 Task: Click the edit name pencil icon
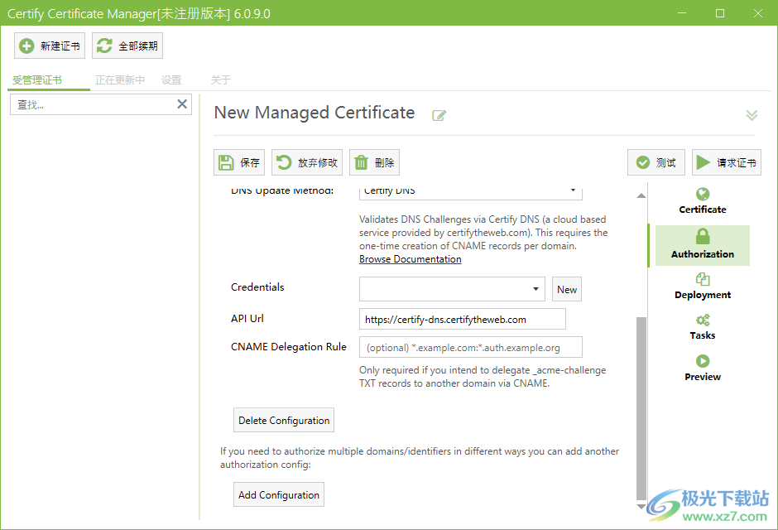point(439,116)
